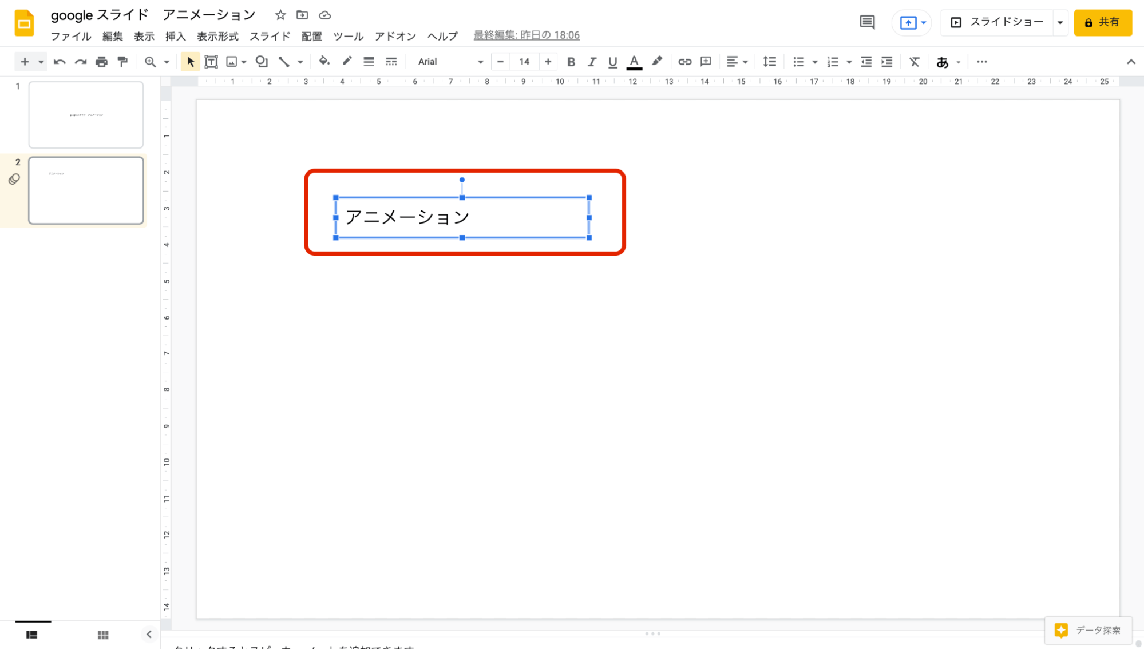The width and height of the screenshot is (1144, 650).
Task: Start the スライドショー presentation
Action: (x=997, y=22)
